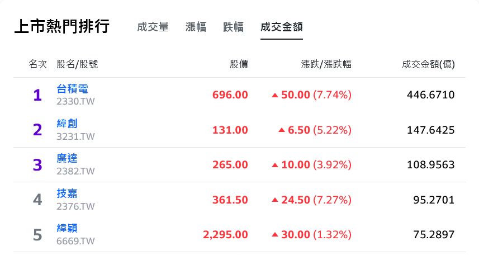Click the up-arrow icon beside 50.00
Screen dimensions: 479x260
tap(275, 95)
